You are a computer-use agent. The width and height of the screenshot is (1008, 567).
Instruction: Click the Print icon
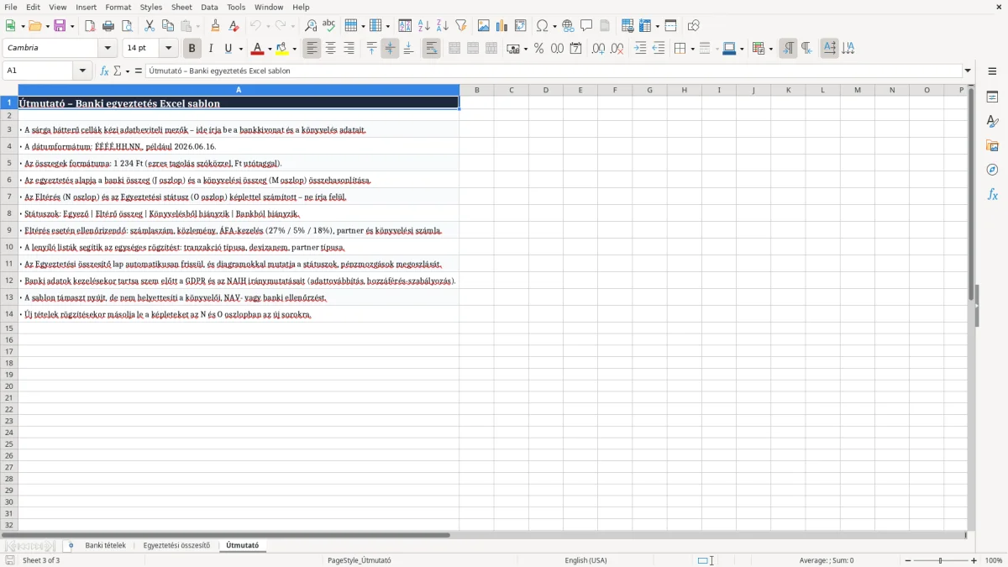(108, 26)
